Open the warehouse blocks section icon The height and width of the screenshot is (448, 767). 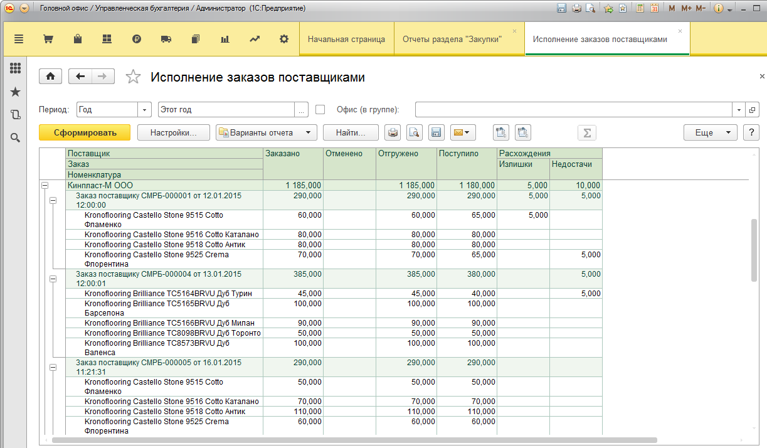[x=107, y=39]
